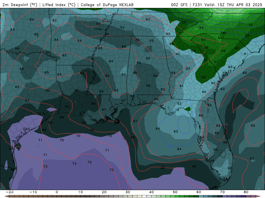This screenshot has width=265, height=198.
Task: Click the 20 label on the color scale
Action: click(104, 192)
